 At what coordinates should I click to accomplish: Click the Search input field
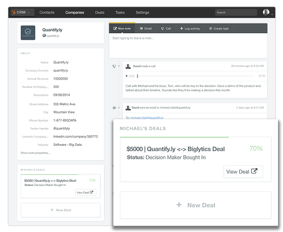coord(236,12)
